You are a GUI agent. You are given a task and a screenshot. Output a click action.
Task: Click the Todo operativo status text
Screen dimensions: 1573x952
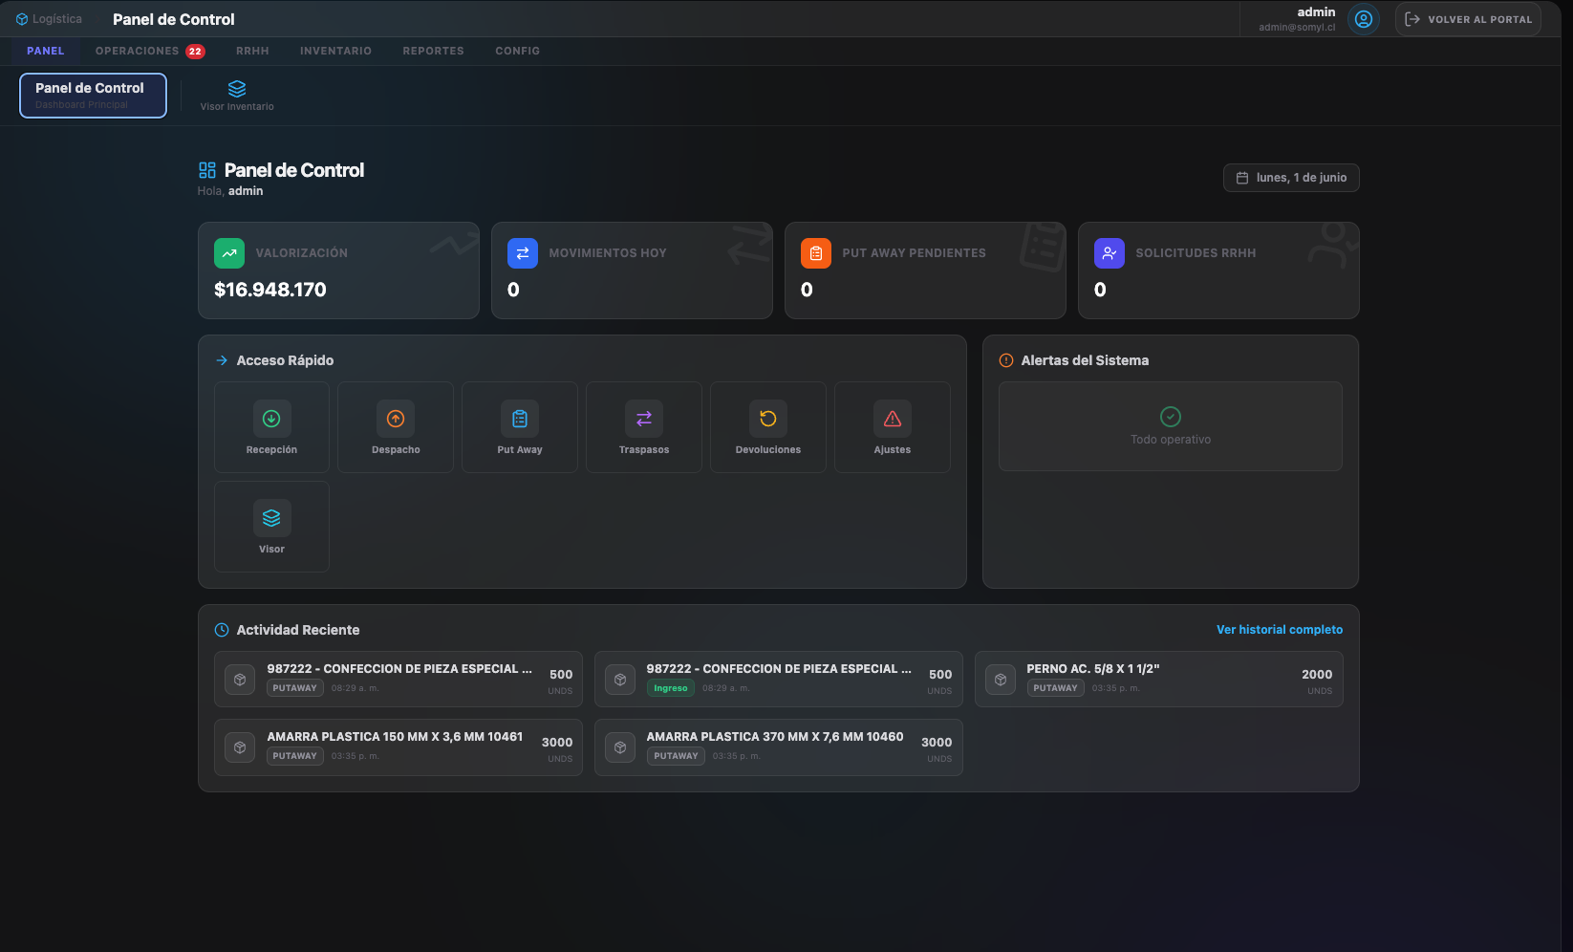point(1171,440)
